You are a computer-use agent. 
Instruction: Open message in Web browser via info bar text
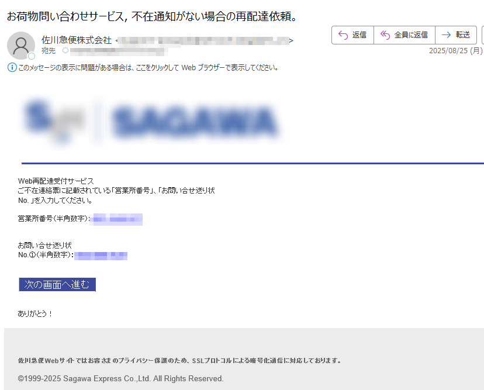point(148,67)
